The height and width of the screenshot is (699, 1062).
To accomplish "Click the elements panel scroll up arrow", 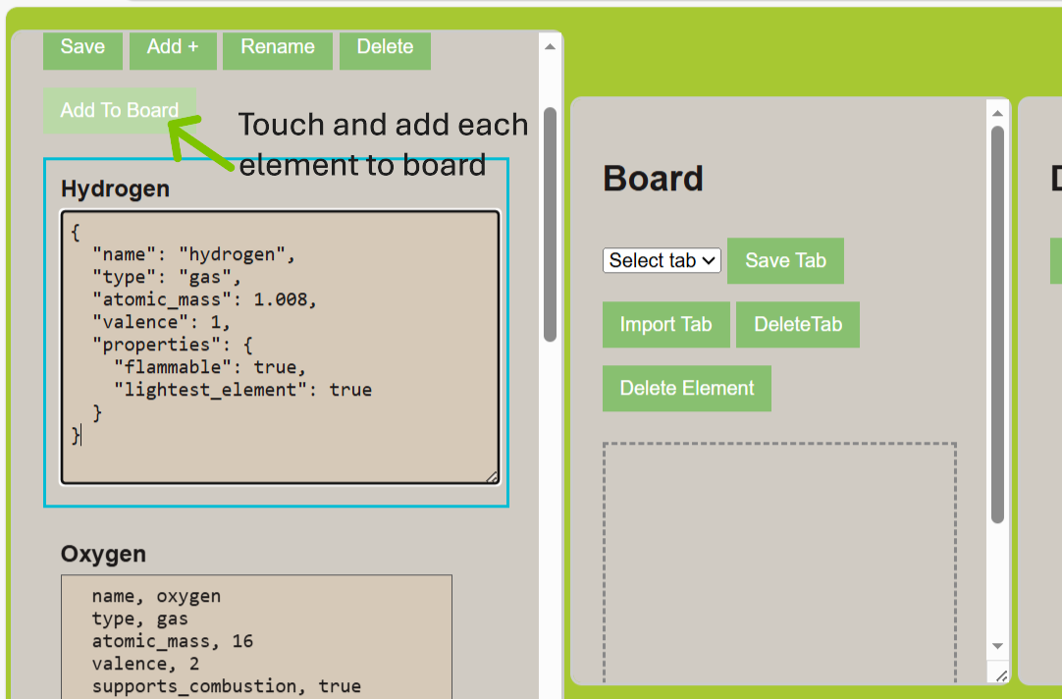I will (550, 45).
